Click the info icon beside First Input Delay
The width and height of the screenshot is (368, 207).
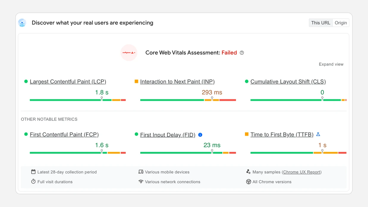[200, 135]
